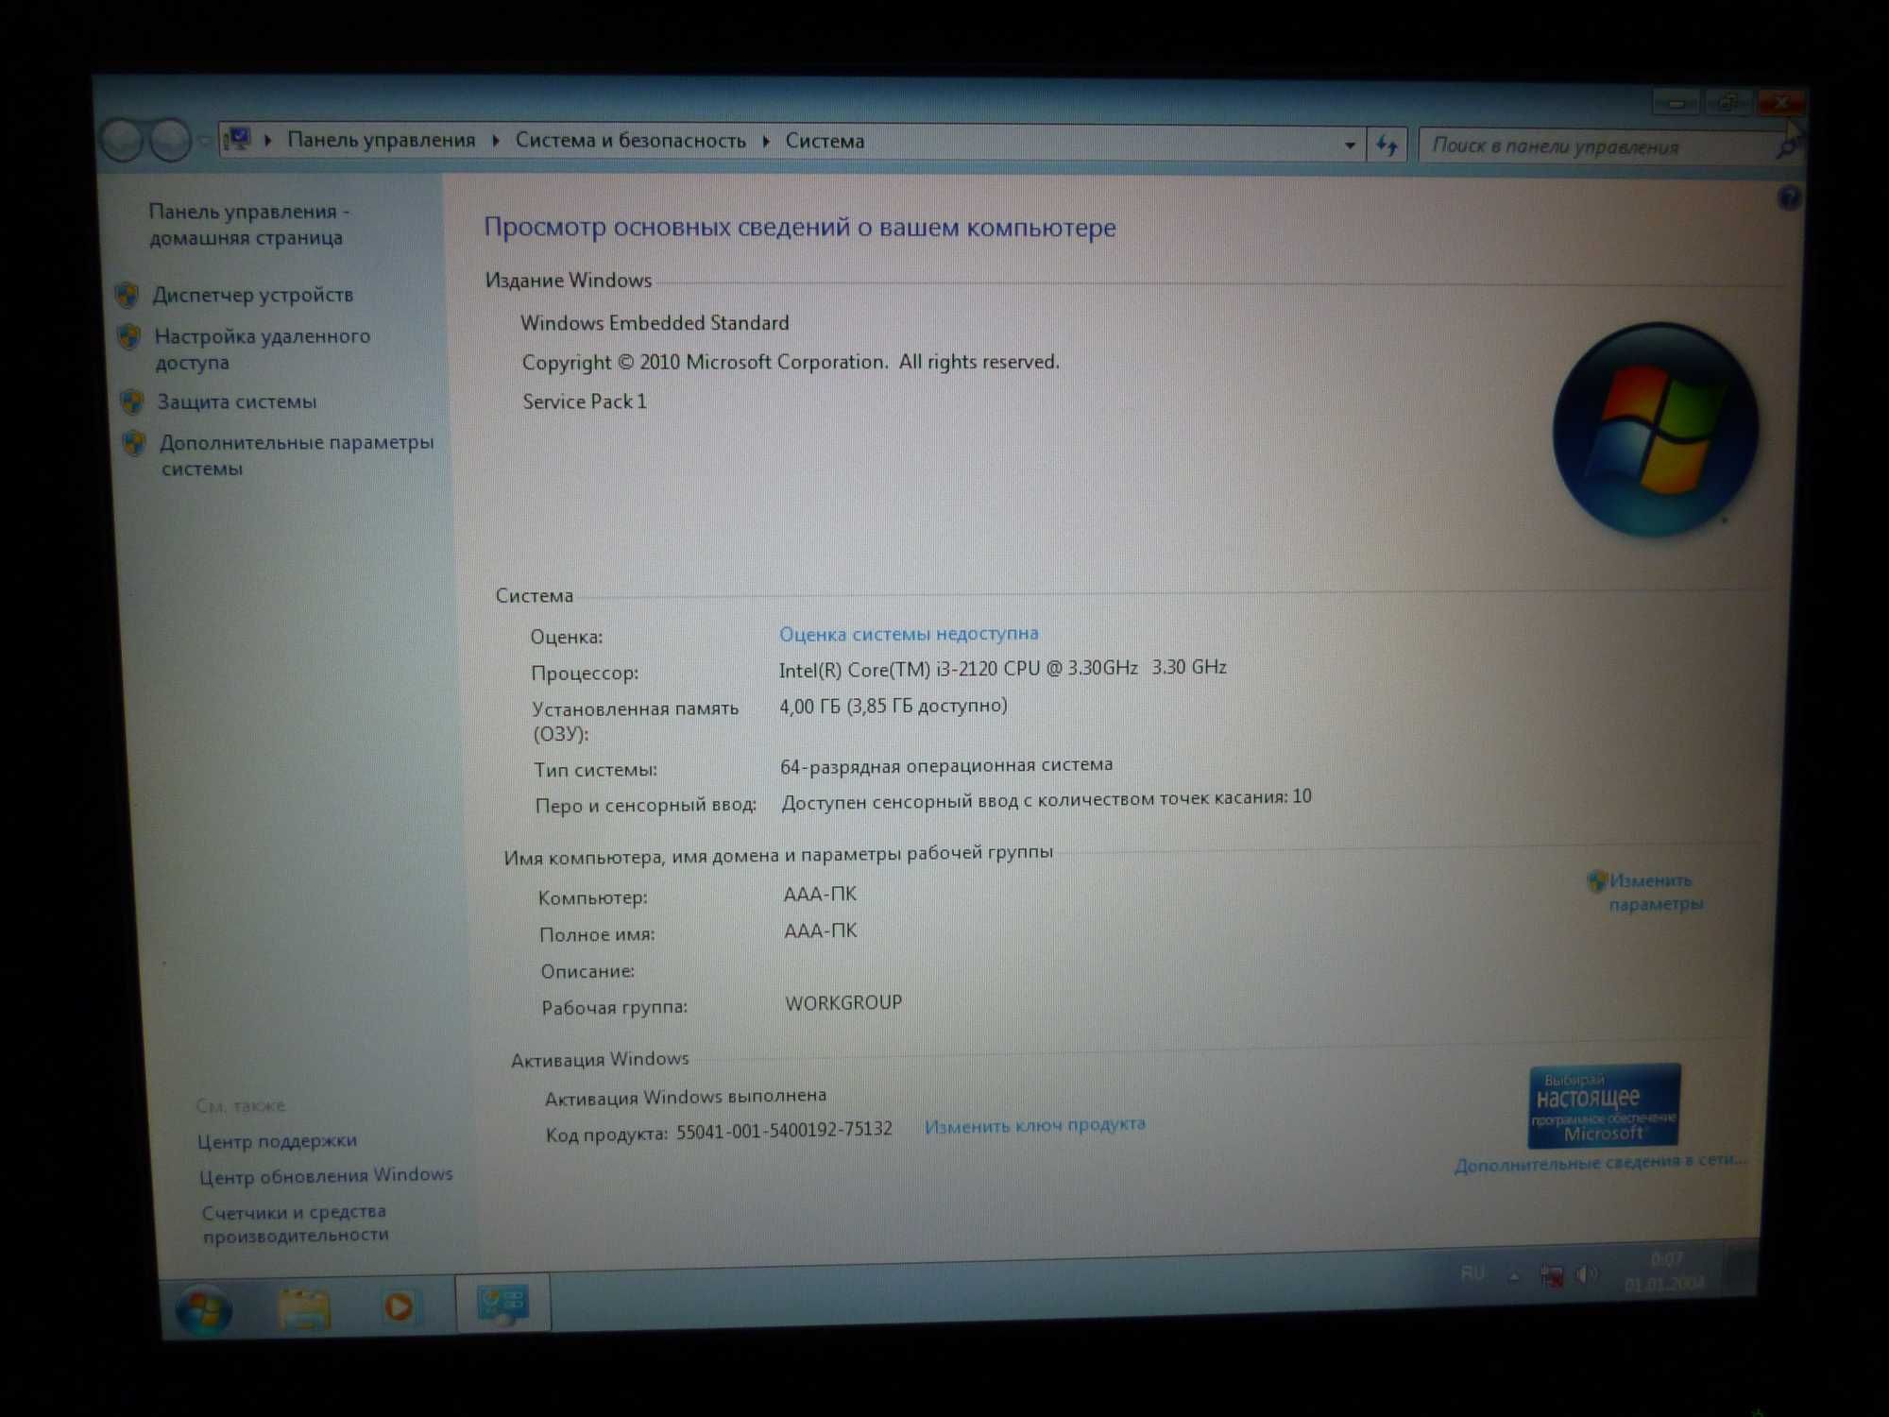Expand arrow after the computer icon in breadcrumb
The width and height of the screenshot is (1889, 1417).
pos(268,140)
